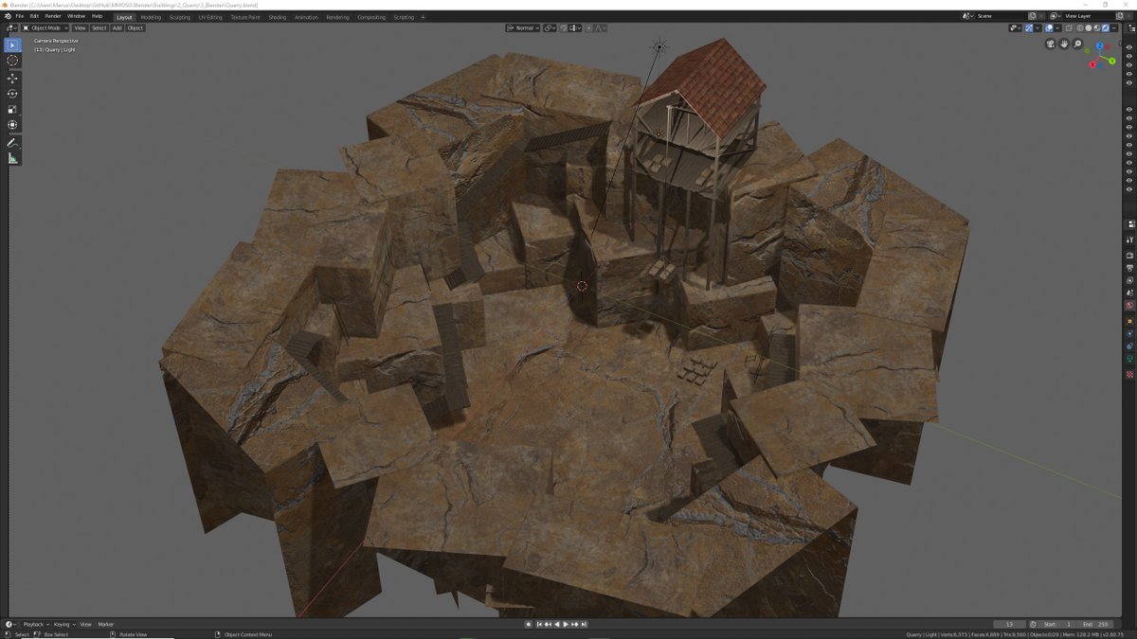Toggle viewport overlays

1049,27
